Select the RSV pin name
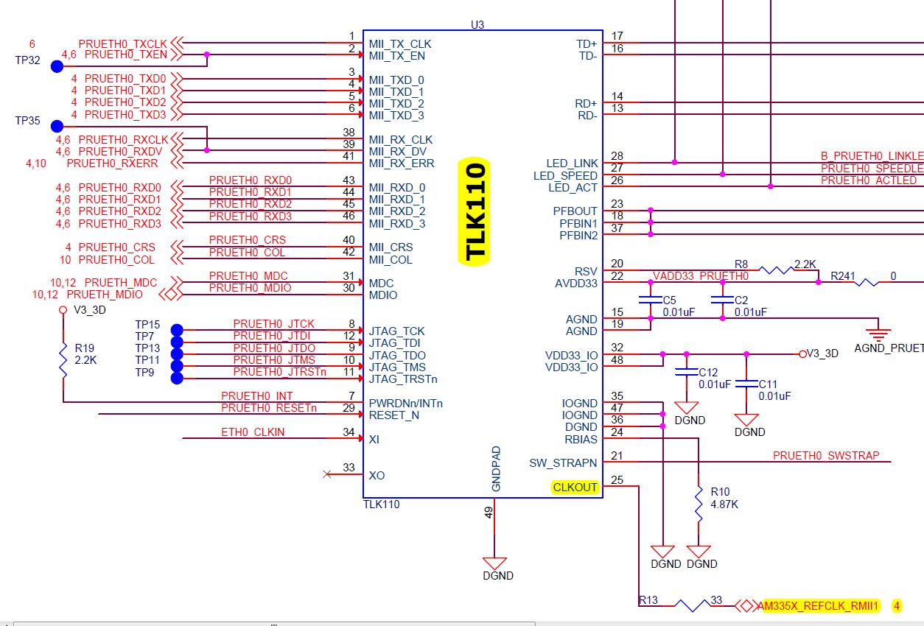924x626 pixels. (587, 272)
